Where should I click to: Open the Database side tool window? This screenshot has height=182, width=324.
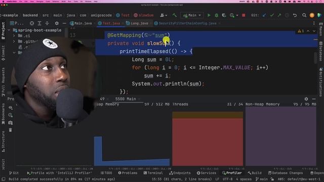pos(320,51)
